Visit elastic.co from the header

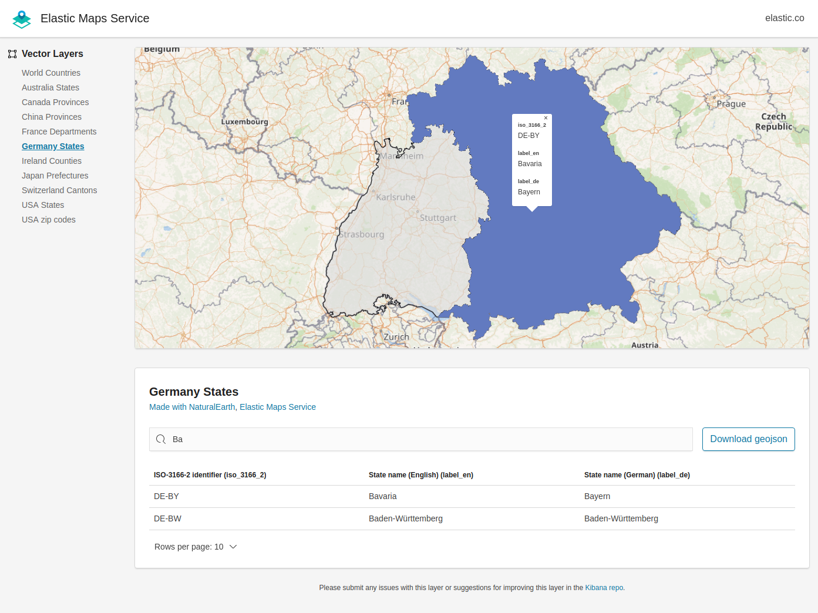point(785,18)
